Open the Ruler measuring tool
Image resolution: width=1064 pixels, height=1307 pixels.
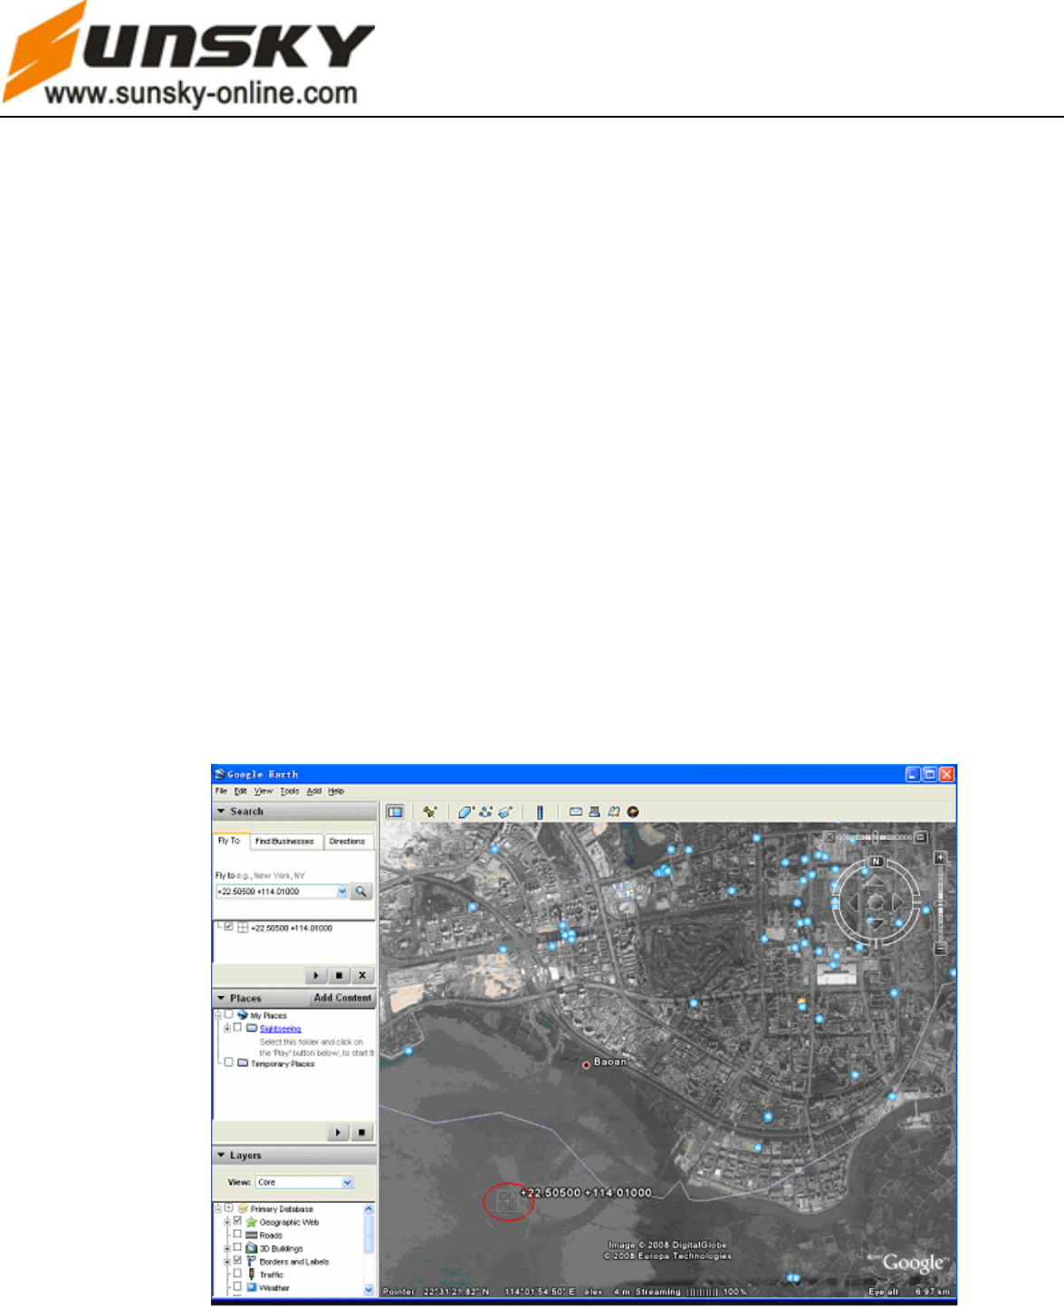(540, 812)
